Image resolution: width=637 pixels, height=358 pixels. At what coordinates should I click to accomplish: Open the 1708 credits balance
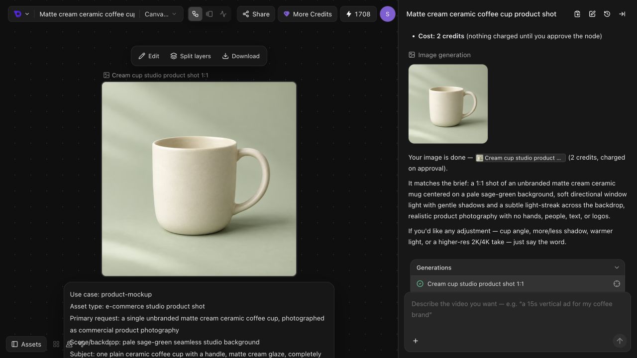point(358,14)
